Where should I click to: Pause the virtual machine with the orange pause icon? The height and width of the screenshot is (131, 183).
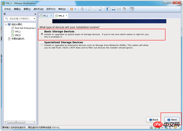(71, 9)
